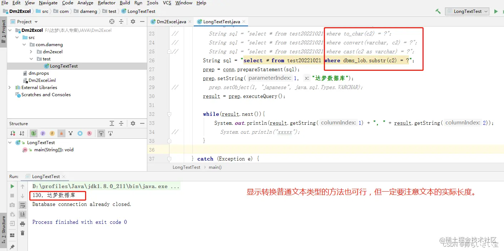Expand dm2excel package node

(31, 52)
